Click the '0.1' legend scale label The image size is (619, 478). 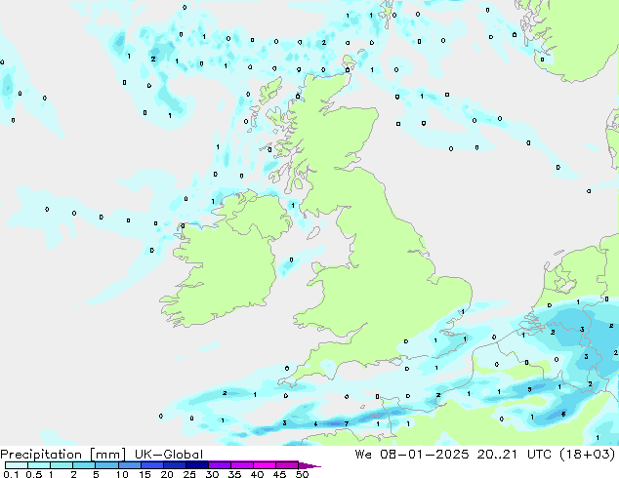pos(11,474)
